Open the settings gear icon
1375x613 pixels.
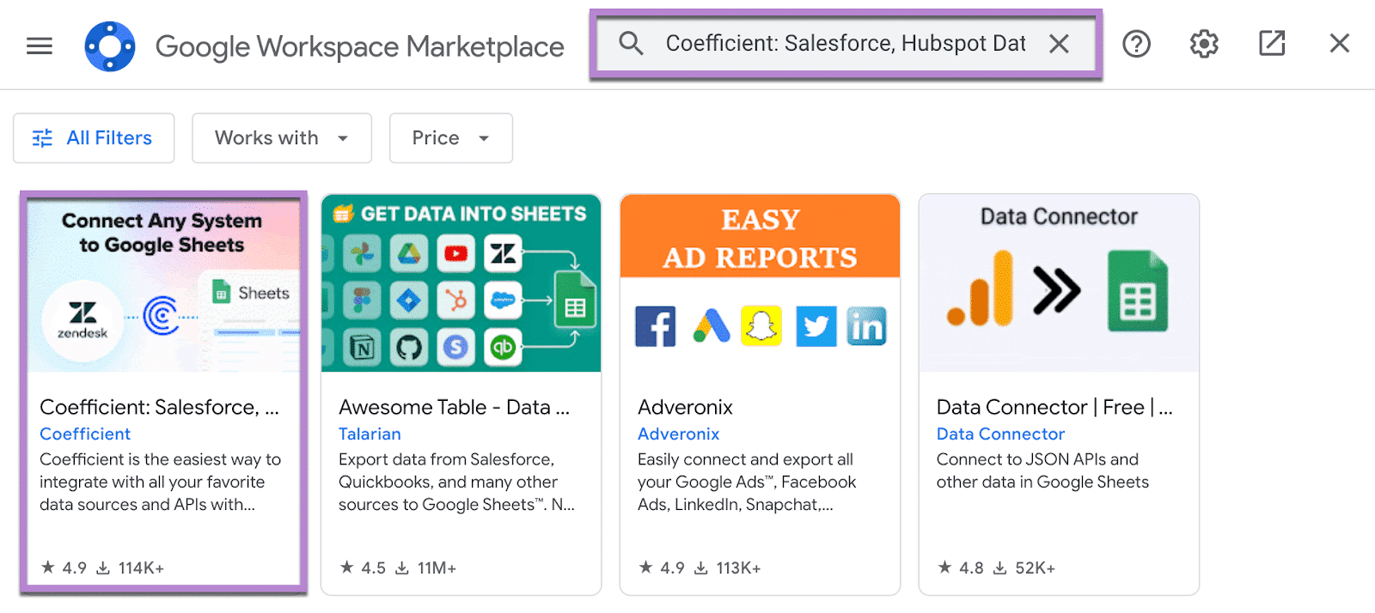pos(1204,44)
